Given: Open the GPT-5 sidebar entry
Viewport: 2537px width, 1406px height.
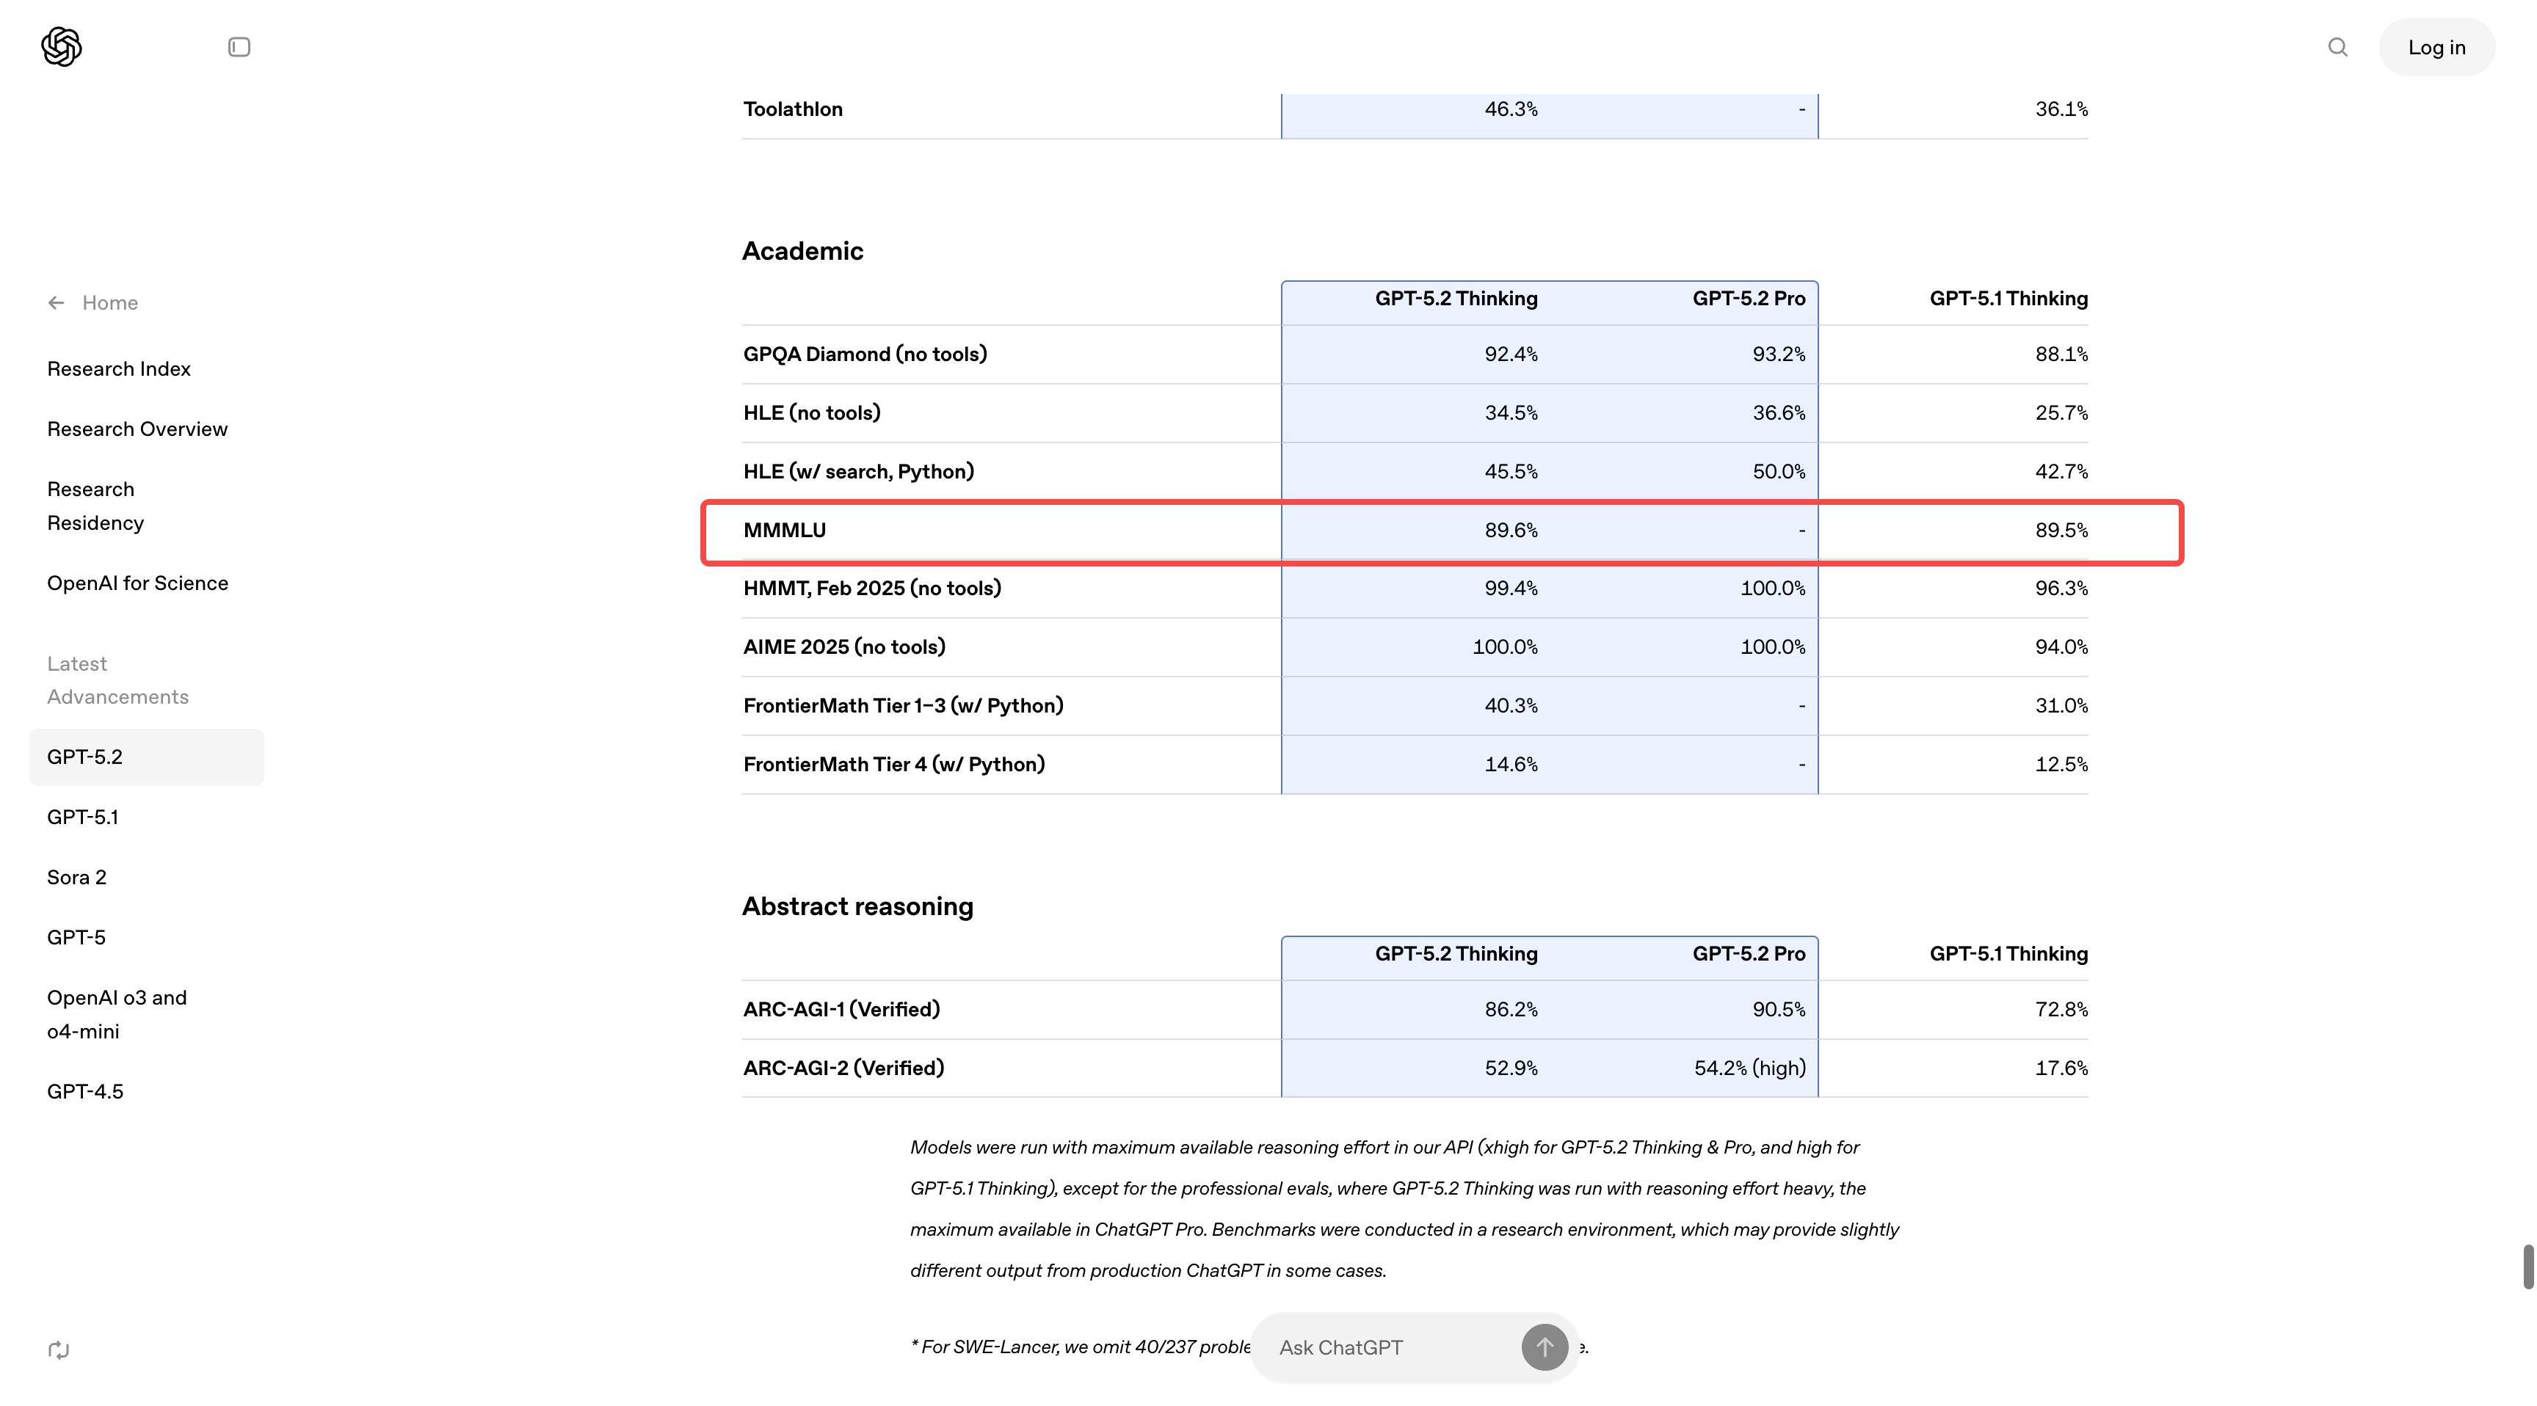Looking at the screenshot, I should coord(76,937).
